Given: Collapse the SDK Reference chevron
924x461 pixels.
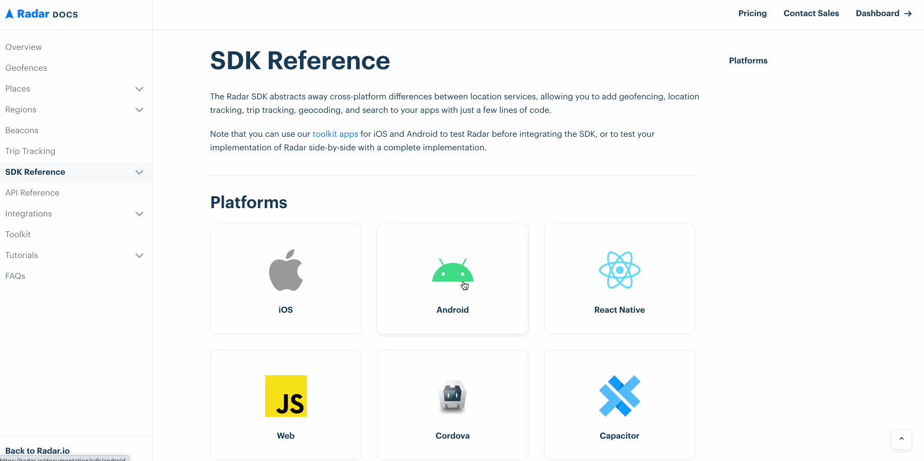Looking at the screenshot, I should [139, 172].
